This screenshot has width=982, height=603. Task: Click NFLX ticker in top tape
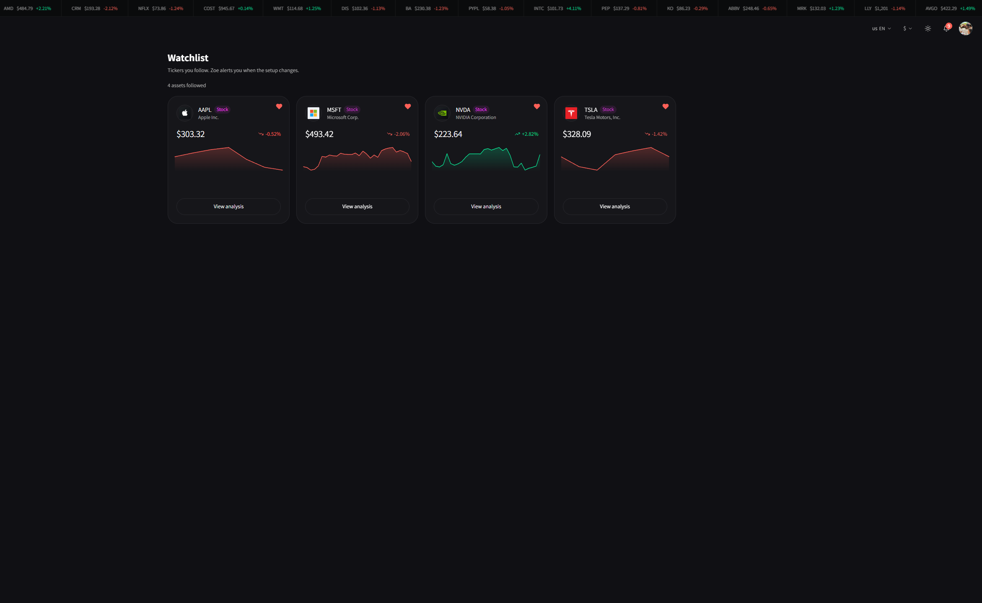pos(161,8)
